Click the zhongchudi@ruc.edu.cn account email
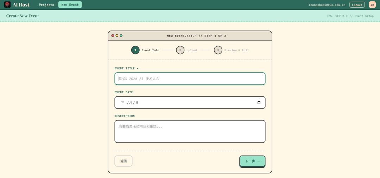380x178 pixels. (x=327, y=5)
